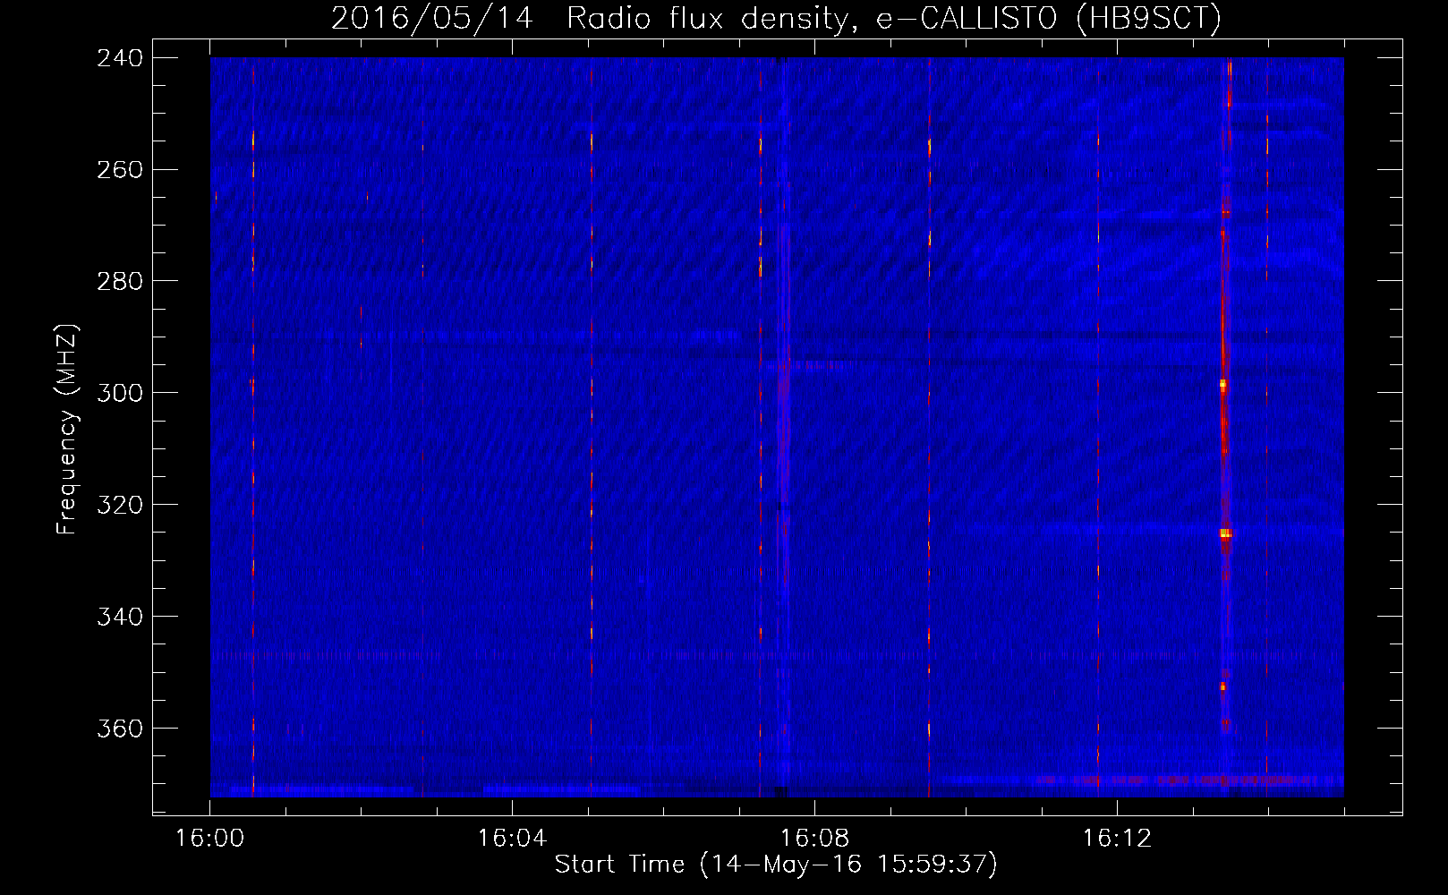Click the 260 frequency tick label

click(x=120, y=169)
